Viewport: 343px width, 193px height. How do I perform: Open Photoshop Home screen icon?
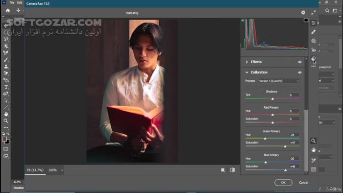tap(8, 10)
